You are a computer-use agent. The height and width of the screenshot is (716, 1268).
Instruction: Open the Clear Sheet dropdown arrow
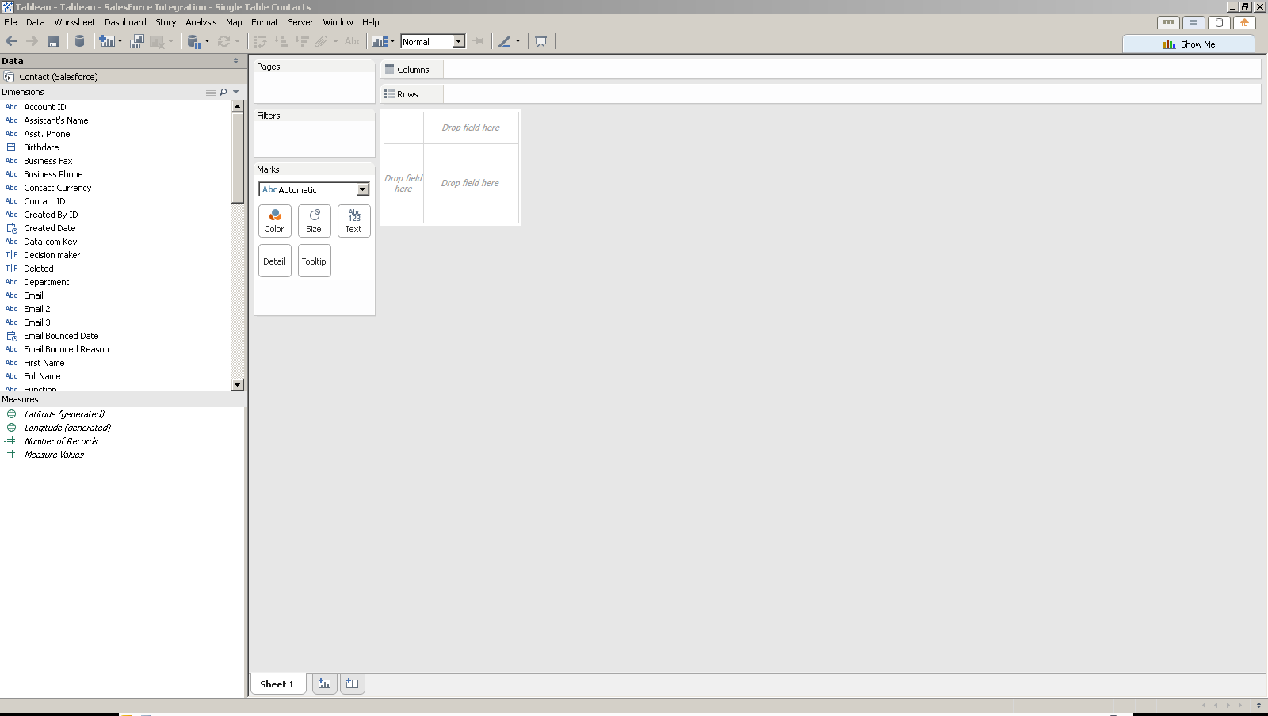click(170, 41)
